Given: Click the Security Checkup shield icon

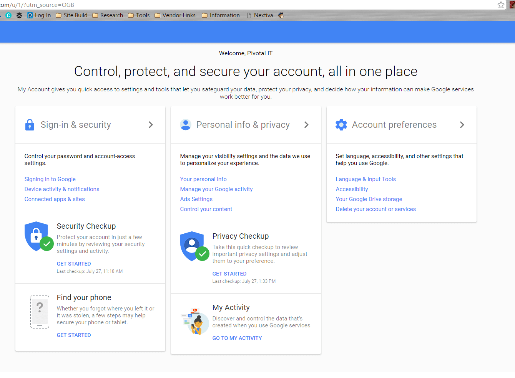Looking at the screenshot, I should (x=39, y=236).
